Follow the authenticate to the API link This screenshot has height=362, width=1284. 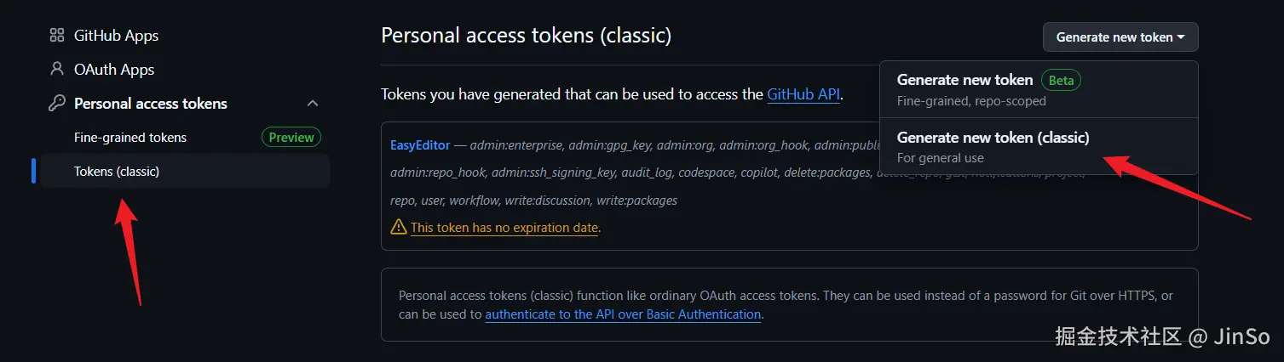[x=623, y=314]
